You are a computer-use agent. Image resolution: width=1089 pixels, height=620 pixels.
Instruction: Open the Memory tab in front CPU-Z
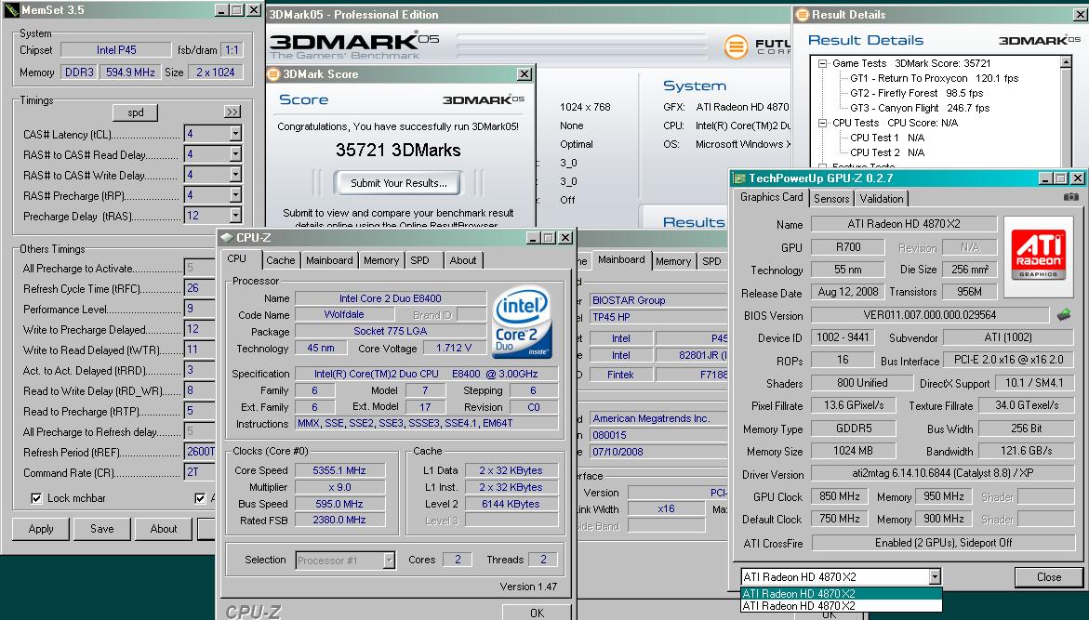[x=381, y=260]
